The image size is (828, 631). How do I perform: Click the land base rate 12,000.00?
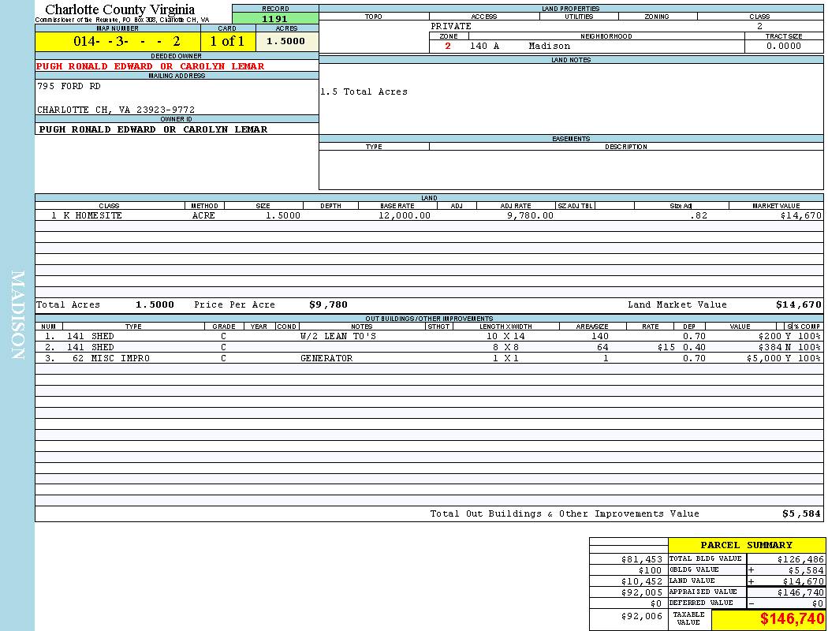405,215
